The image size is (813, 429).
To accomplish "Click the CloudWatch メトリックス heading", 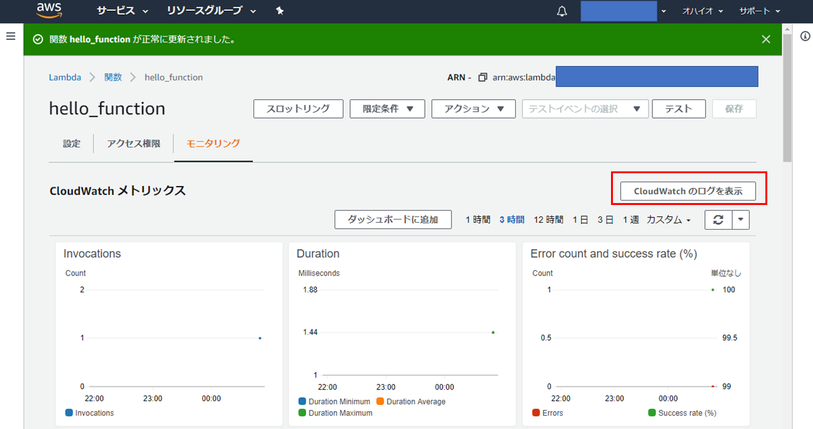I will pyautogui.click(x=118, y=190).
